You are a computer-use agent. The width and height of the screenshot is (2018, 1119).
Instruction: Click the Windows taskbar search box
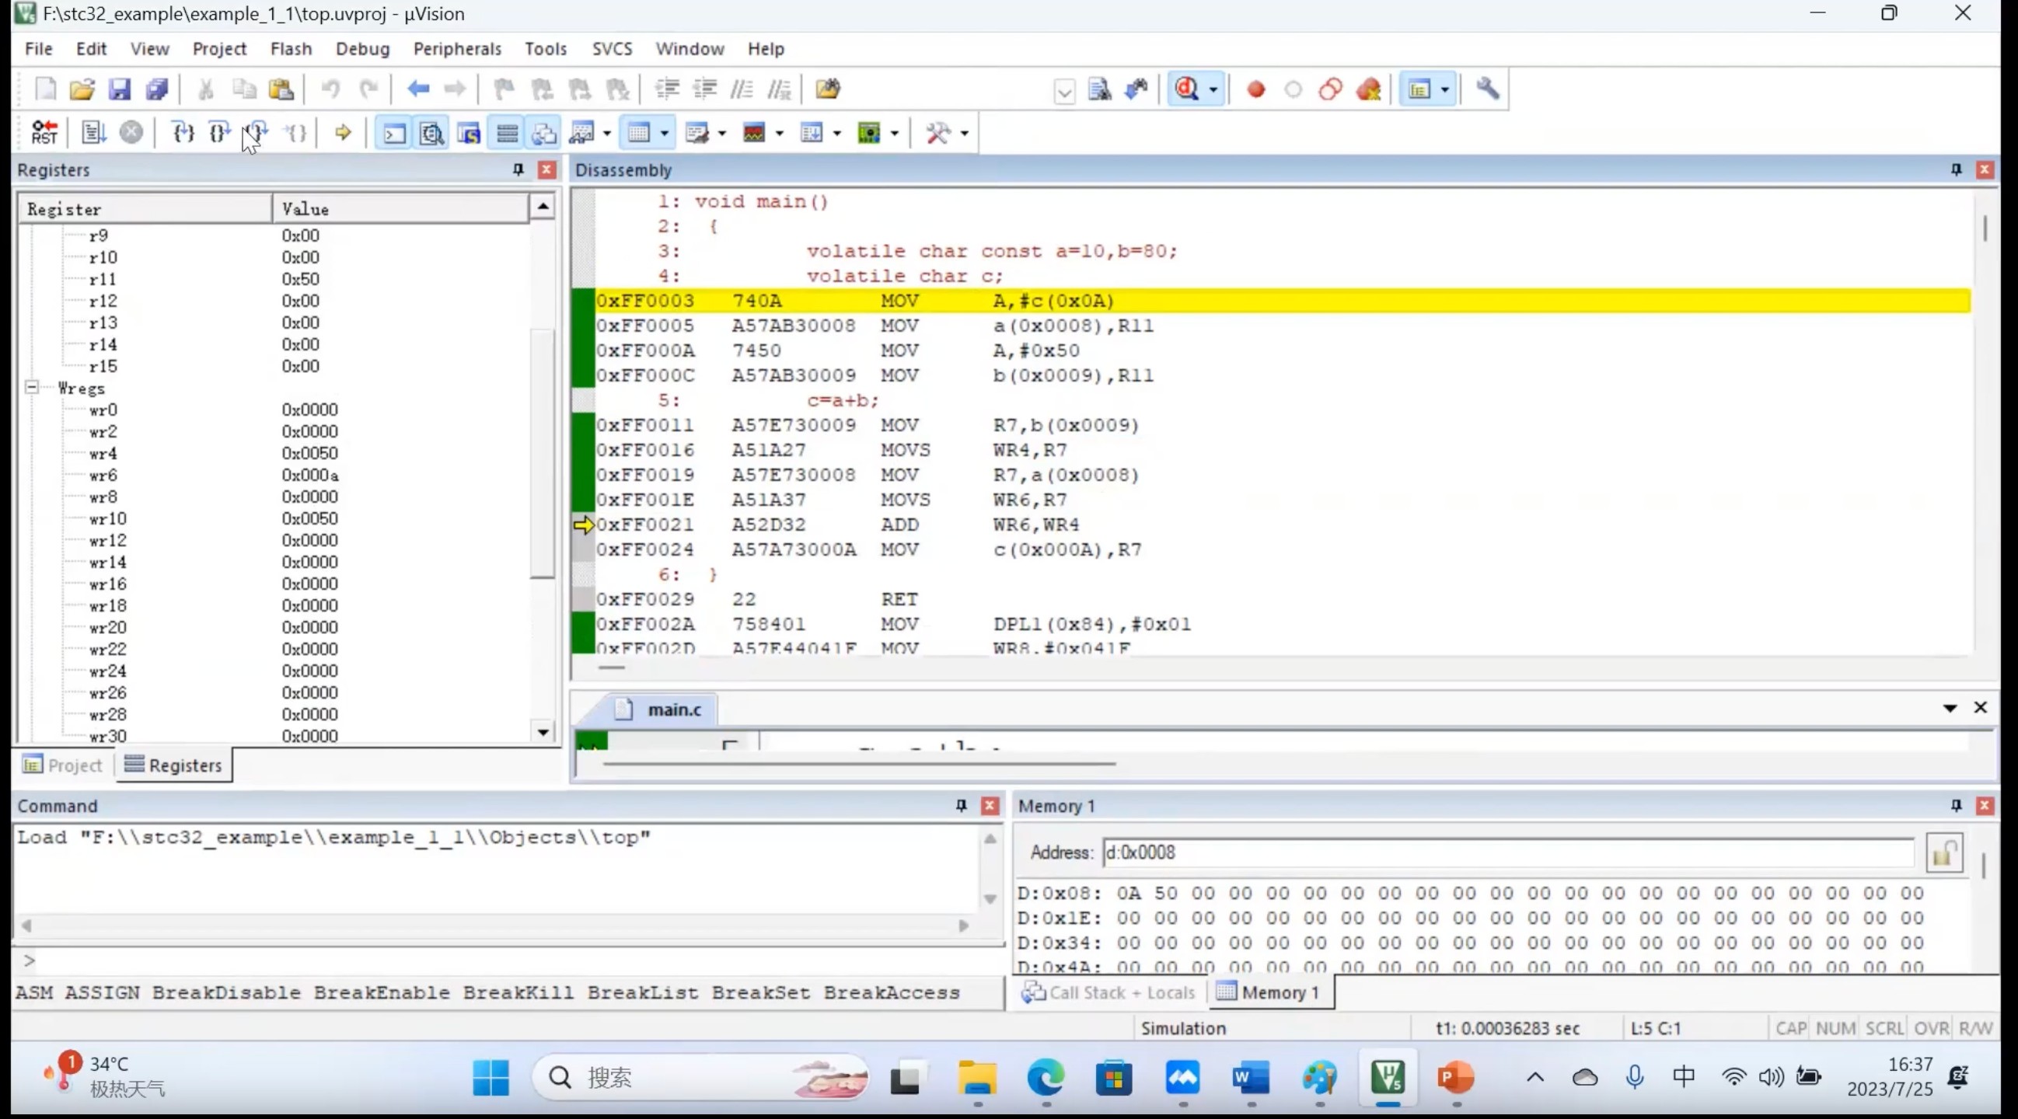700,1078
